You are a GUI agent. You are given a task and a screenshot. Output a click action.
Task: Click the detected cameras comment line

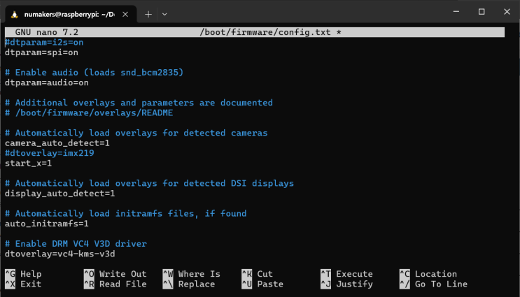[136, 133]
